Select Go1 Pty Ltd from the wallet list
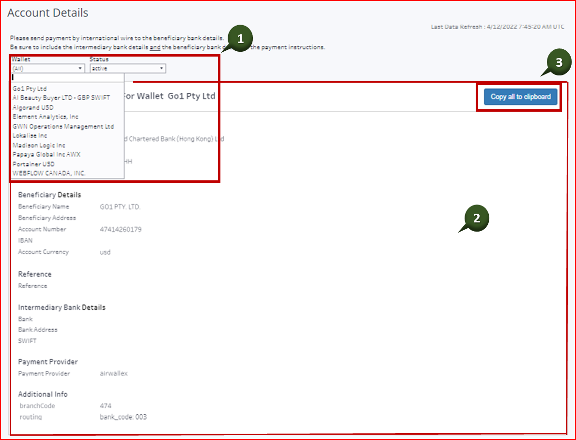 pyautogui.click(x=31, y=88)
